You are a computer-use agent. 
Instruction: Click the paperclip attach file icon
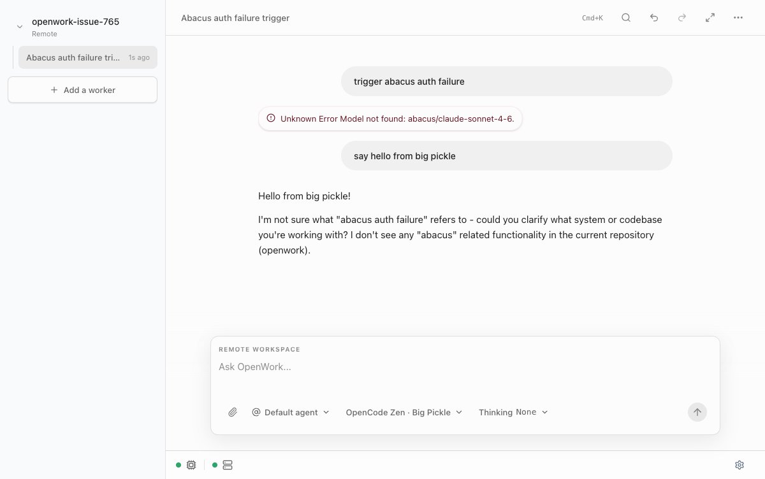point(233,412)
